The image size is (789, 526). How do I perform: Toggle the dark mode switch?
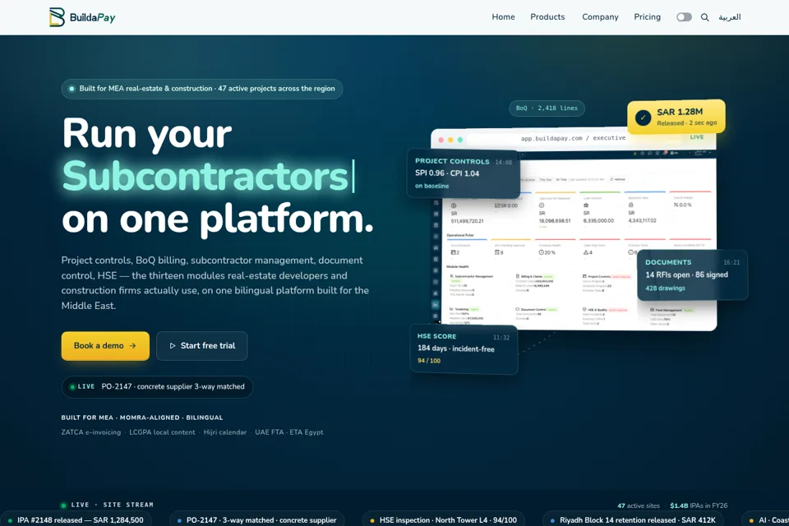pyautogui.click(x=684, y=17)
